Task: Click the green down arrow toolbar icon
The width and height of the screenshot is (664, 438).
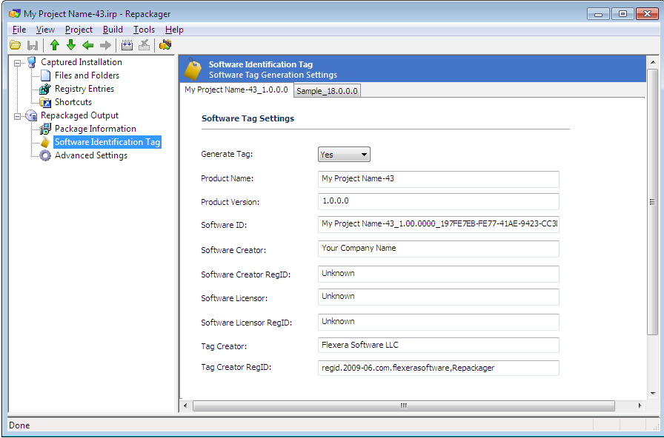Action: (x=71, y=45)
